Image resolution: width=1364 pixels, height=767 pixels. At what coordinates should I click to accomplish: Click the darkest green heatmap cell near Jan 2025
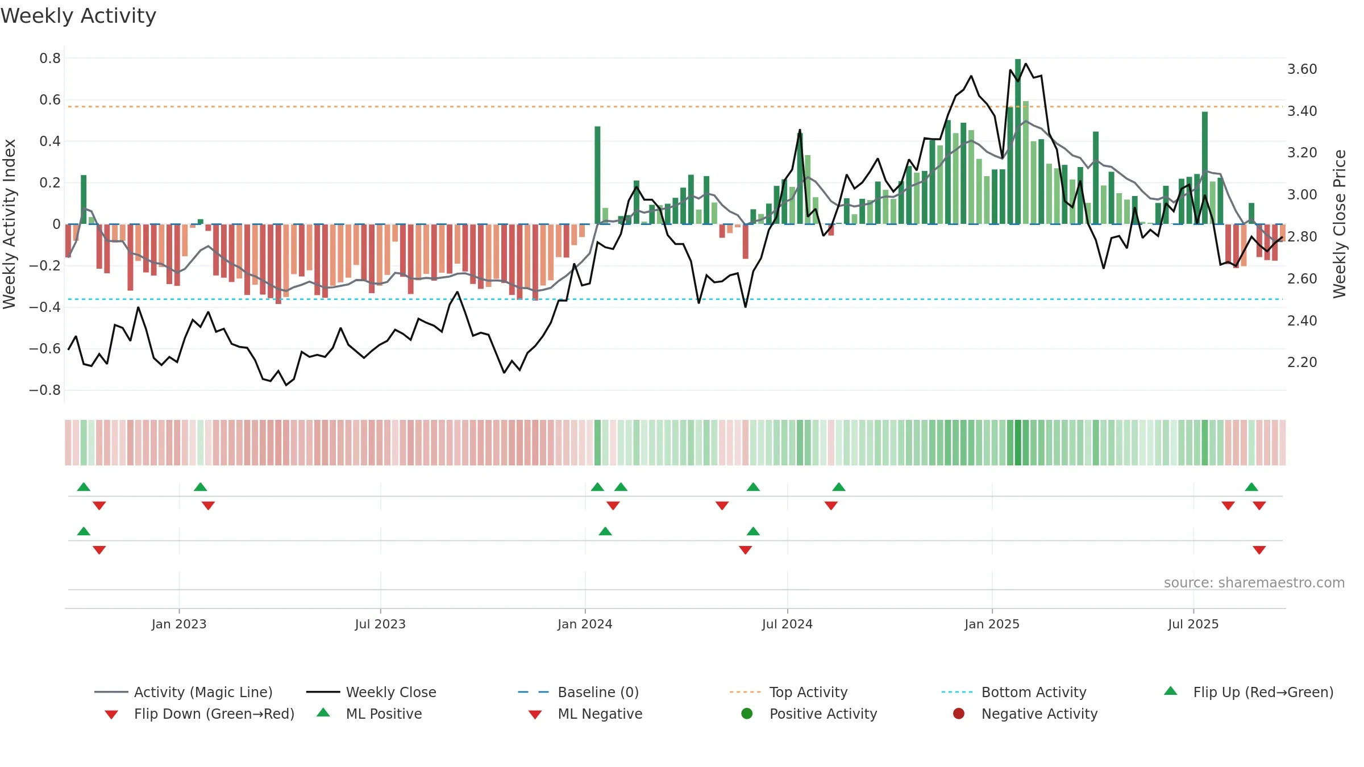coord(1018,443)
